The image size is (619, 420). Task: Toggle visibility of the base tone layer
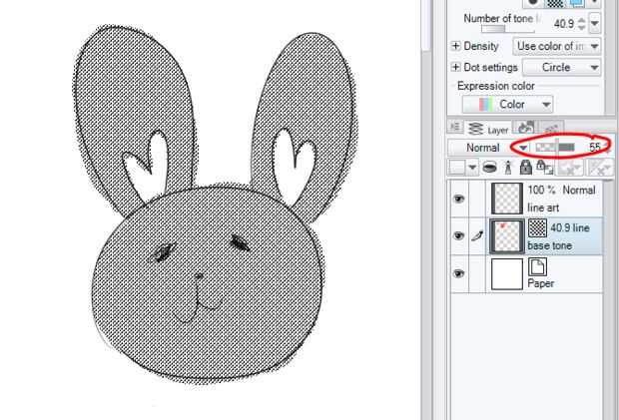[x=459, y=236]
